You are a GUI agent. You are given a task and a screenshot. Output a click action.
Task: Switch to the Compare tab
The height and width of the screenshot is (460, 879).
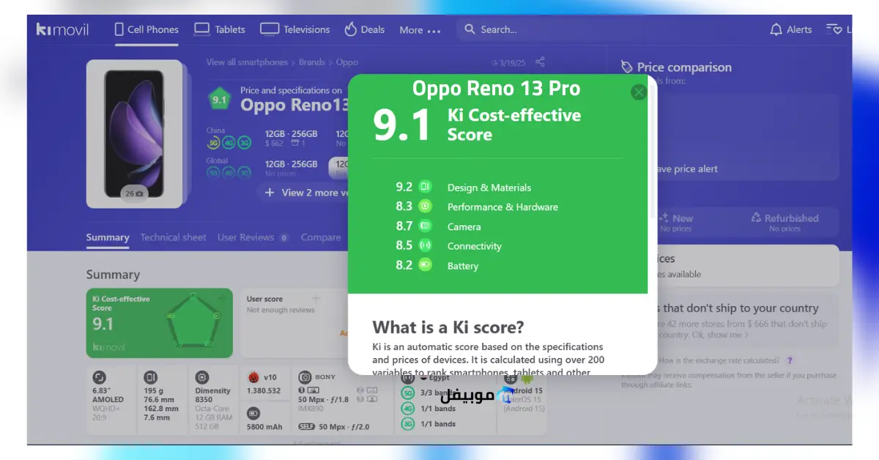pyautogui.click(x=321, y=237)
